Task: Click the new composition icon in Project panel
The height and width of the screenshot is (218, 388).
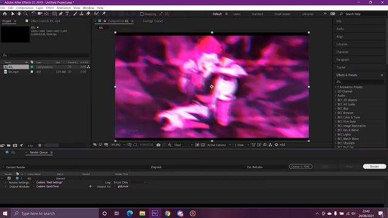Action: click(x=15, y=145)
